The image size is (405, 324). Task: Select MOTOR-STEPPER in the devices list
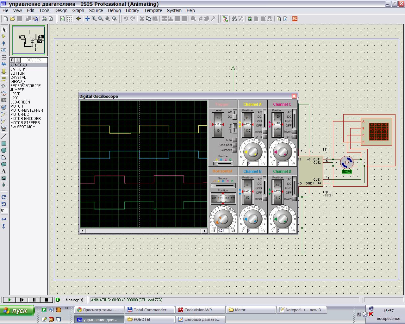(25, 123)
